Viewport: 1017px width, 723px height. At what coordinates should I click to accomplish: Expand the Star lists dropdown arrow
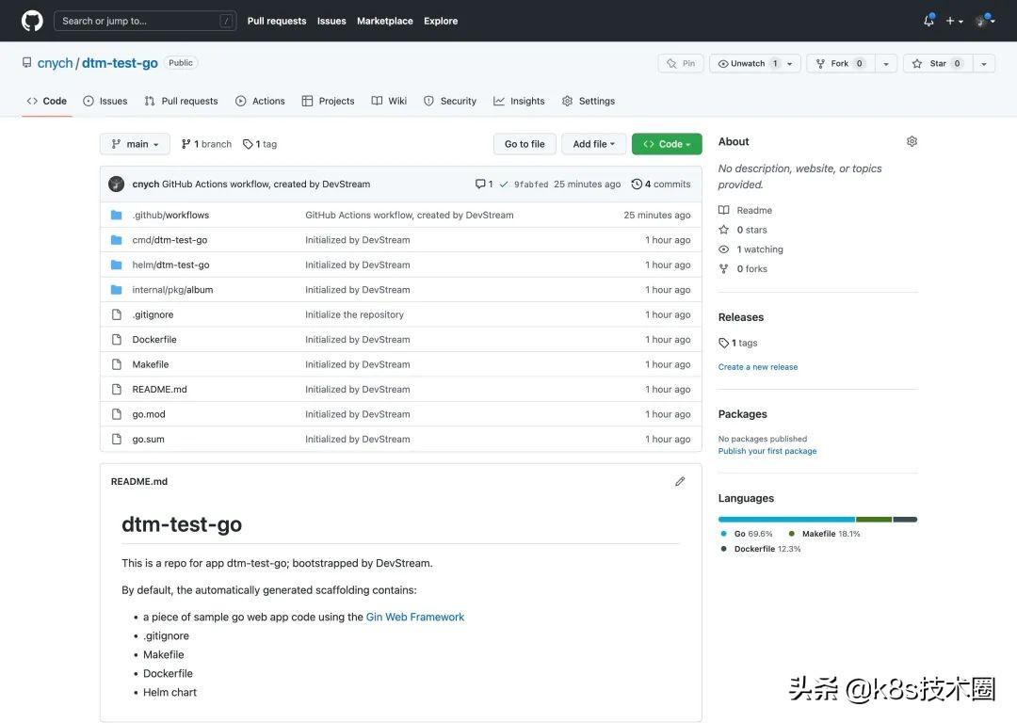984,64
